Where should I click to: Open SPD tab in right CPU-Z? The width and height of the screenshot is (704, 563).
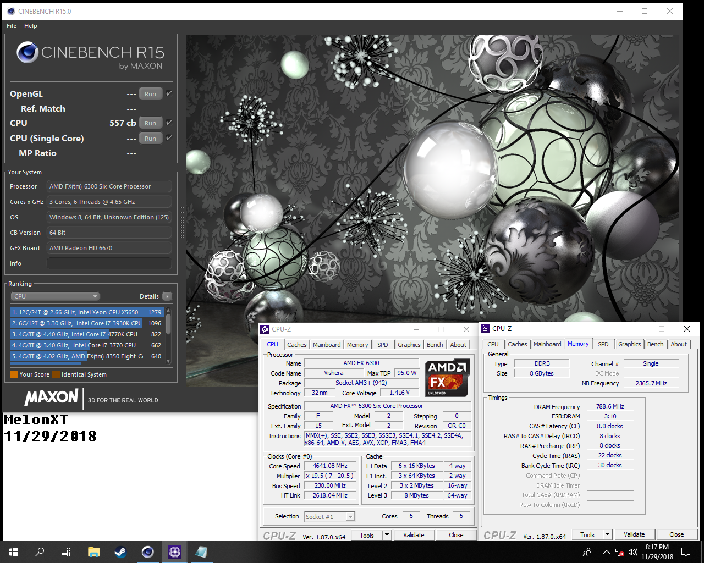coord(603,344)
